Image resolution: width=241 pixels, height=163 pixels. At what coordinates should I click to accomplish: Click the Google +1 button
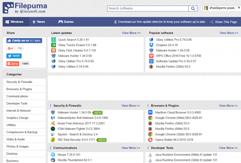point(10,48)
